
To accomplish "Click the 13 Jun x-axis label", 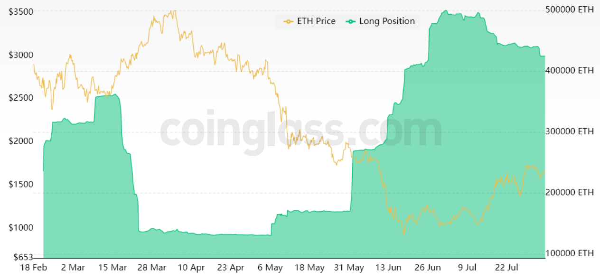I will pyautogui.click(x=388, y=268).
